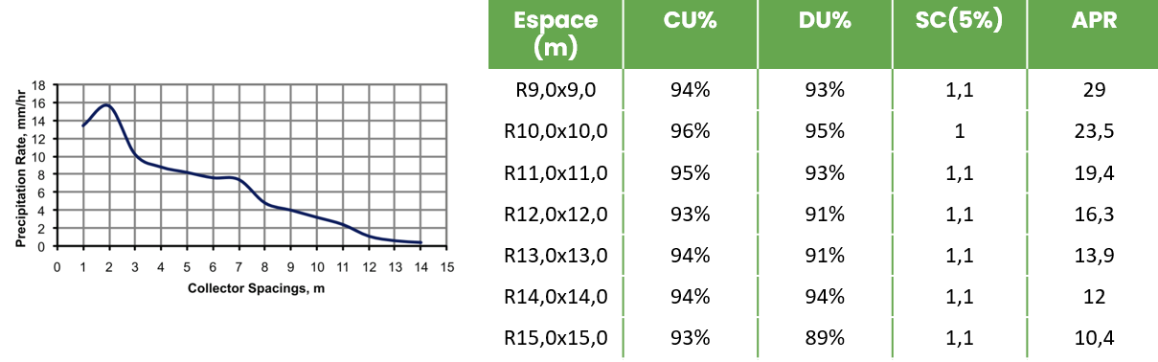Click the R10,0x10,0 spacing cell

coord(556,131)
